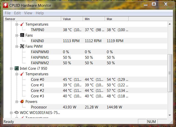This screenshot has height=127, width=176.
Task: Click the 1112 RPM minimum value
Action: (93, 41)
